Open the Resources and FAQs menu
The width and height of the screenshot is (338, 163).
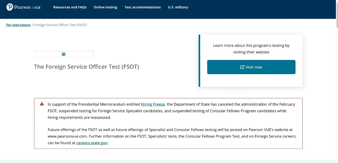(70, 7)
